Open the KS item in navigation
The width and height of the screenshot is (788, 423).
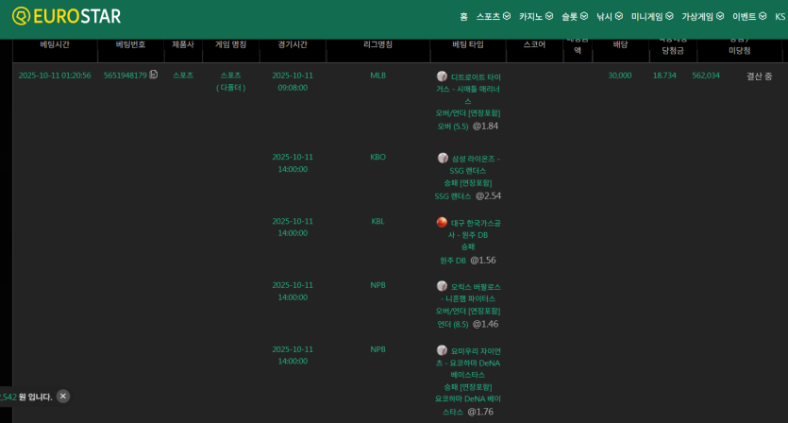point(780,17)
